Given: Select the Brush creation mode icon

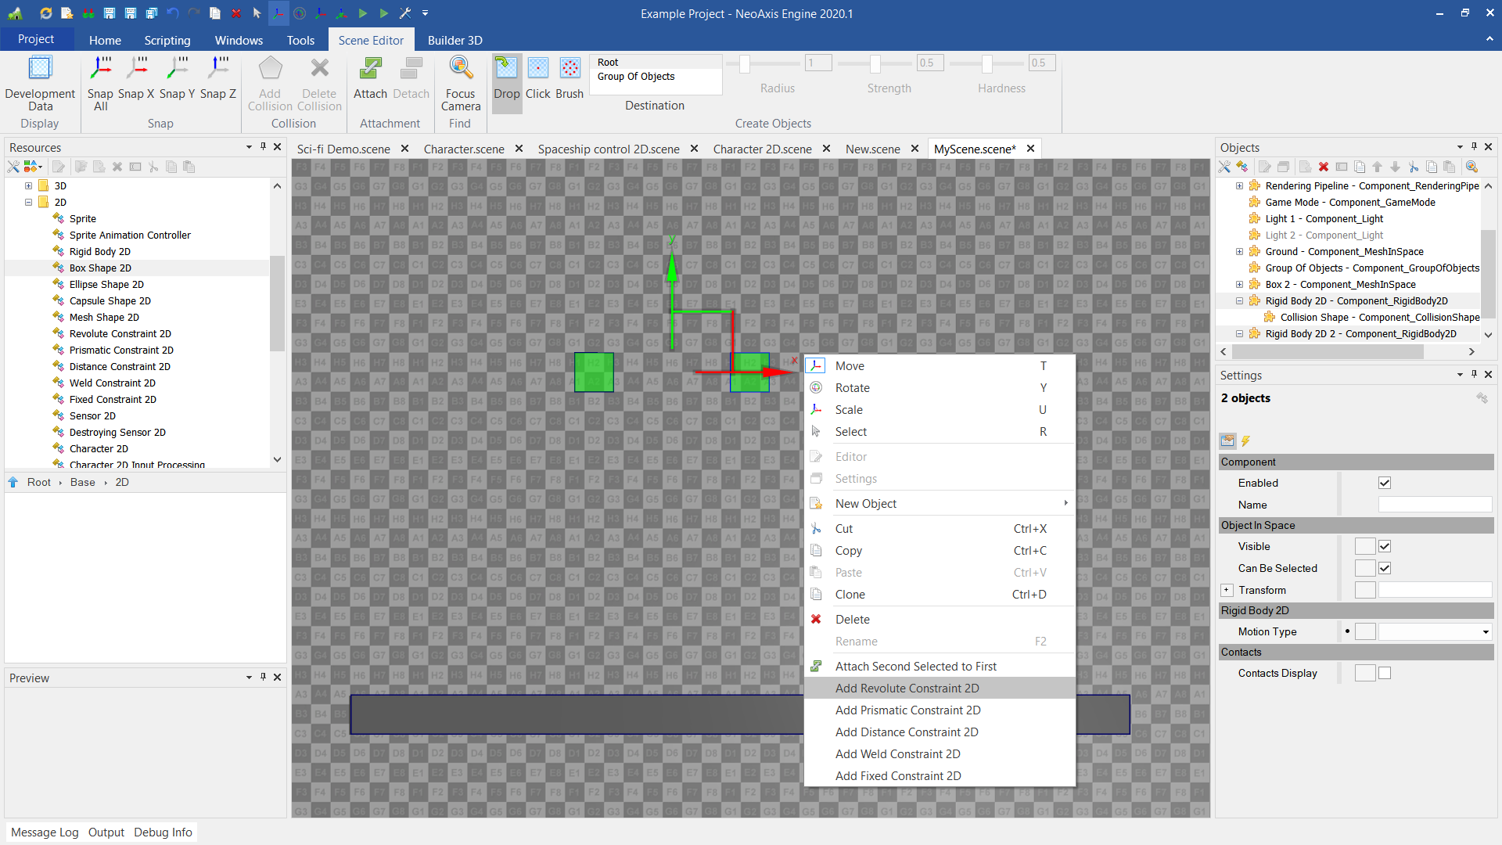Looking at the screenshot, I should [x=570, y=69].
